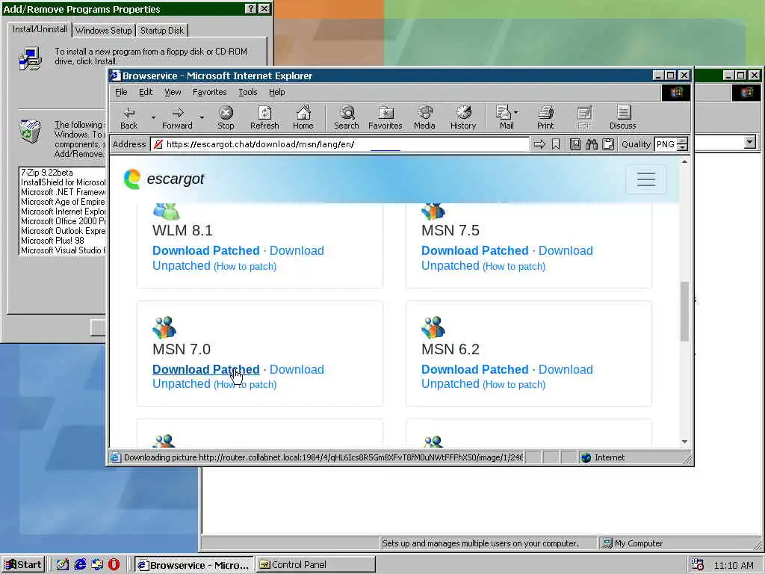The height and width of the screenshot is (574, 765).
Task: Click the Browservice taskbar button
Action: [x=194, y=565]
